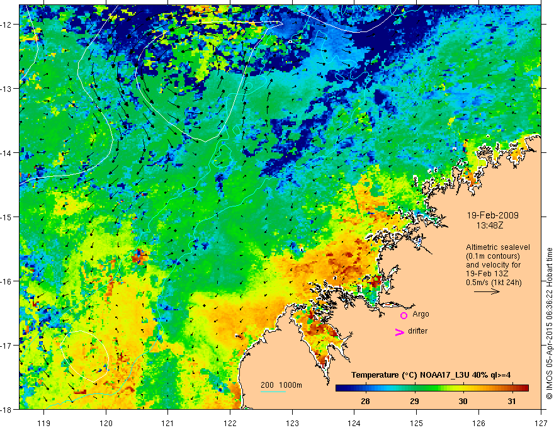
Task: Click the '31' color bar tick label
Action: pos(512,401)
